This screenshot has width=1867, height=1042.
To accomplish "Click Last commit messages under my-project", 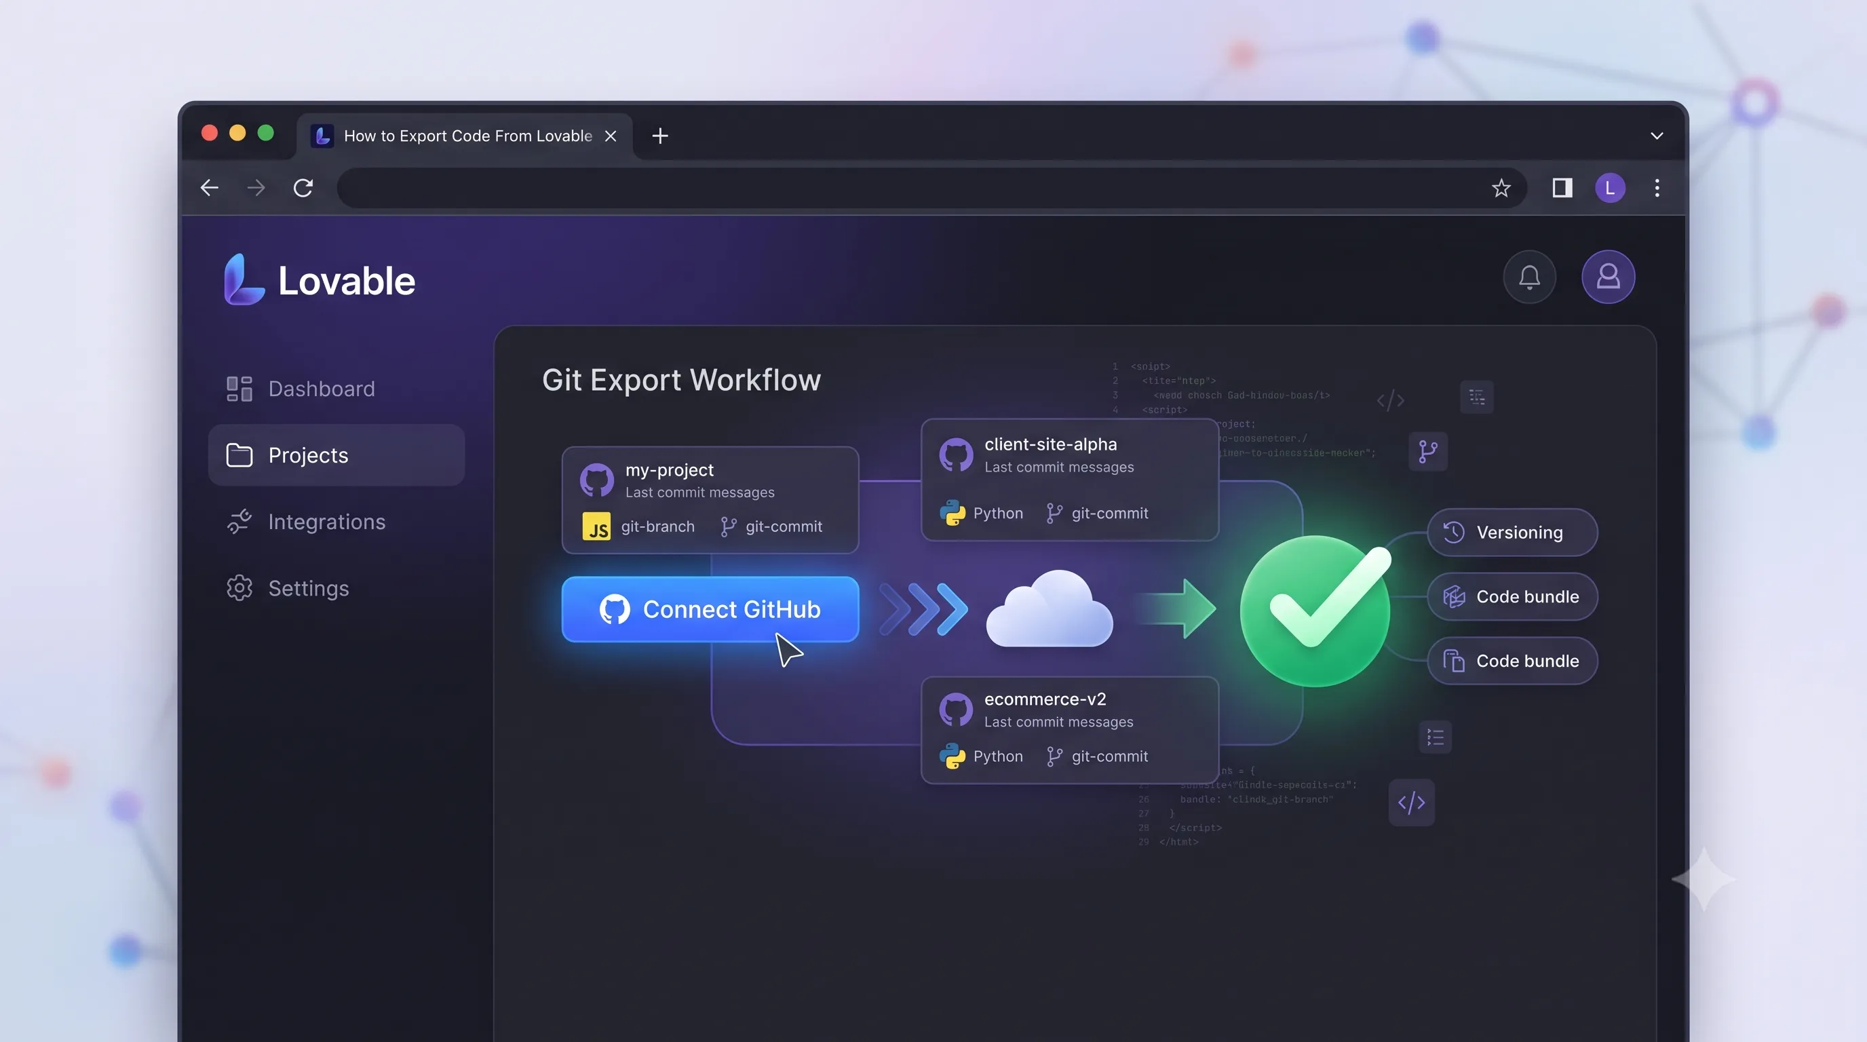I will point(699,493).
